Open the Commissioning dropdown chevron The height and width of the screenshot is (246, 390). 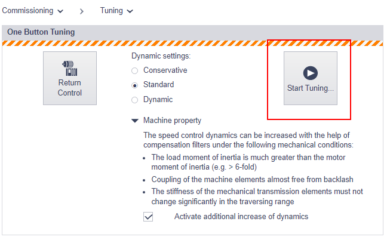tap(60, 11)
